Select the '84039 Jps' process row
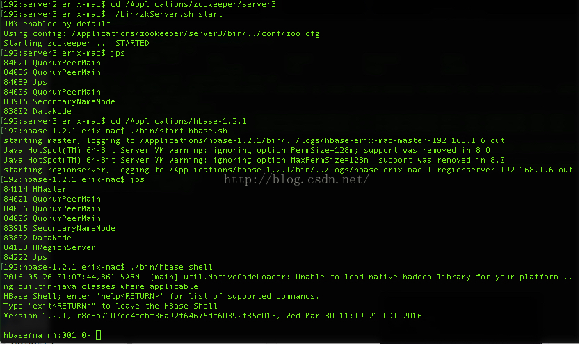 pos(25,82)
